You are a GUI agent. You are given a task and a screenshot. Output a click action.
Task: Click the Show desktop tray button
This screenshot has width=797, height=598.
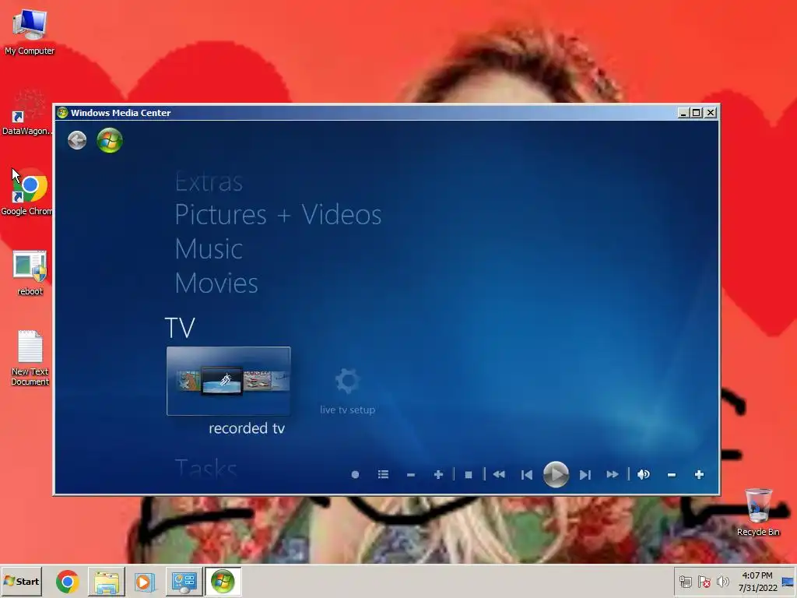pyautogui.click(x=789, y=582)
